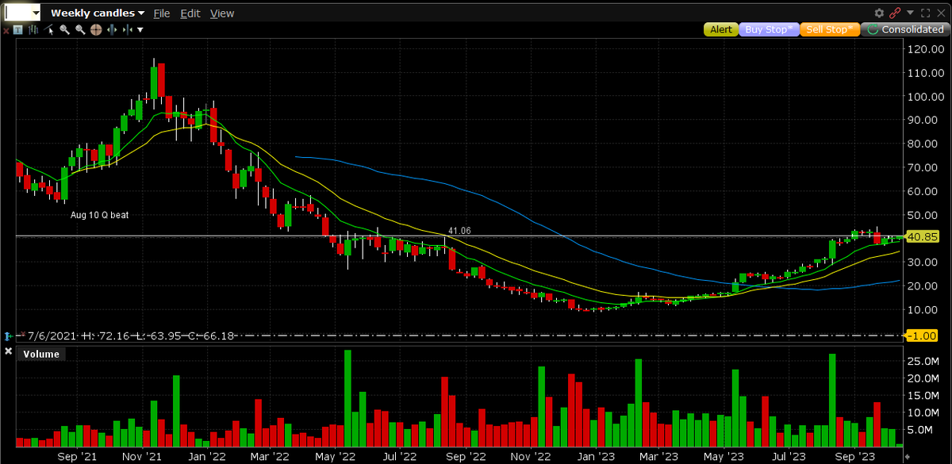Select the text annotation T tool

tap(18, 29)
